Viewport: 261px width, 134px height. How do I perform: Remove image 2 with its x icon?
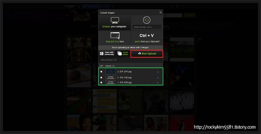coord(158,78)
